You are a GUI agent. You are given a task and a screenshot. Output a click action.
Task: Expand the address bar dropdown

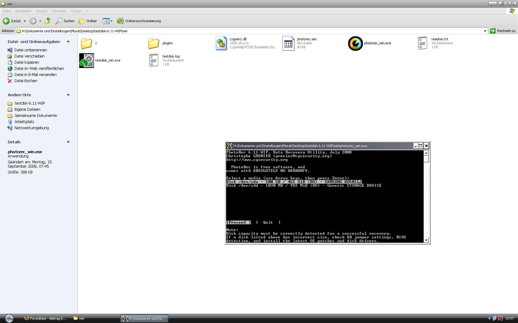tap(485, 31)
